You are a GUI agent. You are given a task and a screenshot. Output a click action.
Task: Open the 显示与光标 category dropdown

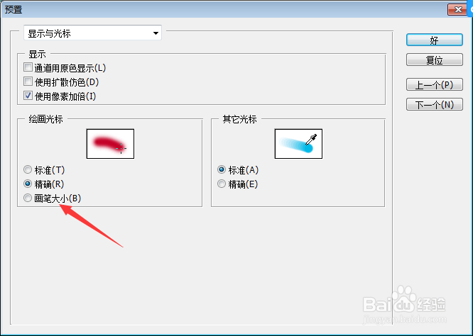click(x=92, y=33)
